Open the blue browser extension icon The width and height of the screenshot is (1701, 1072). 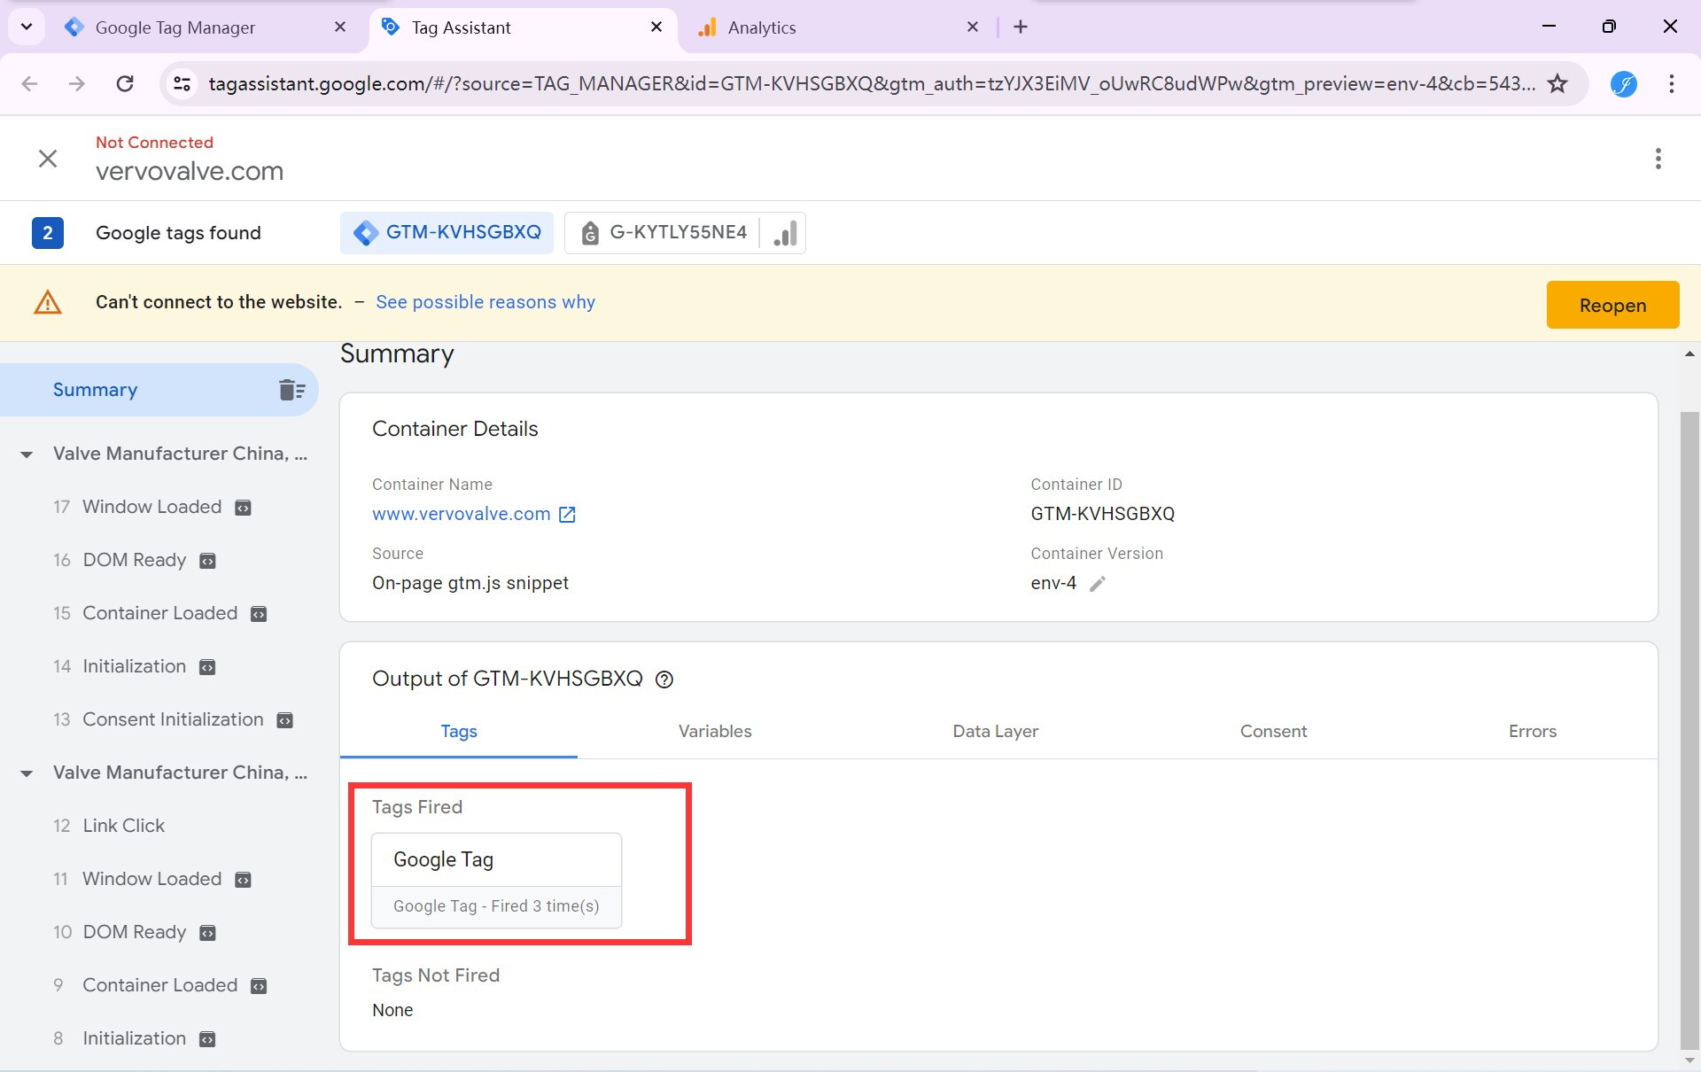tap(1623, 83)
